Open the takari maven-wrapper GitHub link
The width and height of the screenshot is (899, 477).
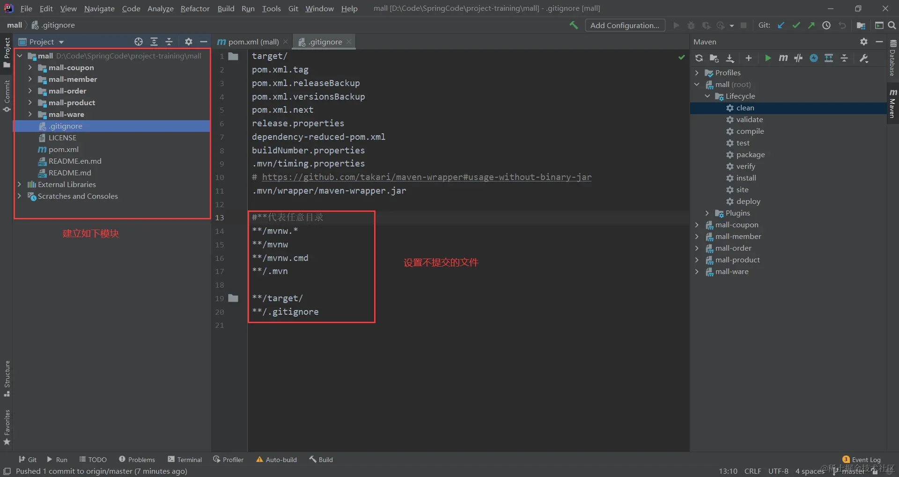point(427,177)
